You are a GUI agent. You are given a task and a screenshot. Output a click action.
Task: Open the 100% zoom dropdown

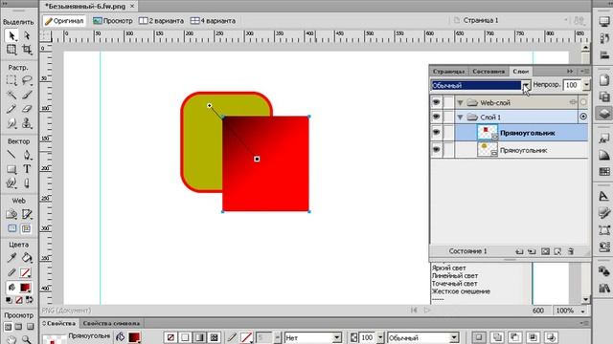[583, 312]
